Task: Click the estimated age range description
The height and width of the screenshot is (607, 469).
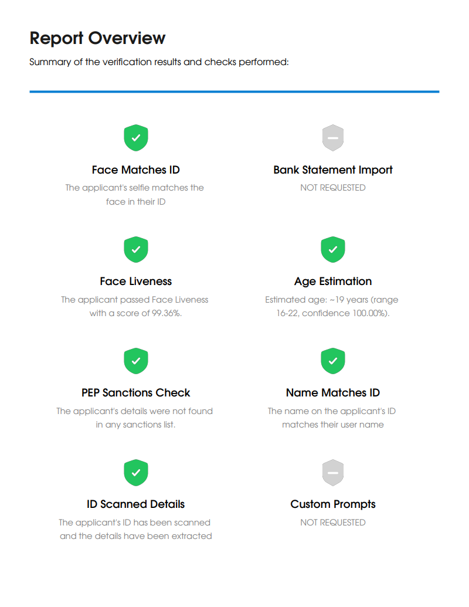Action: (x=332, y=306)
